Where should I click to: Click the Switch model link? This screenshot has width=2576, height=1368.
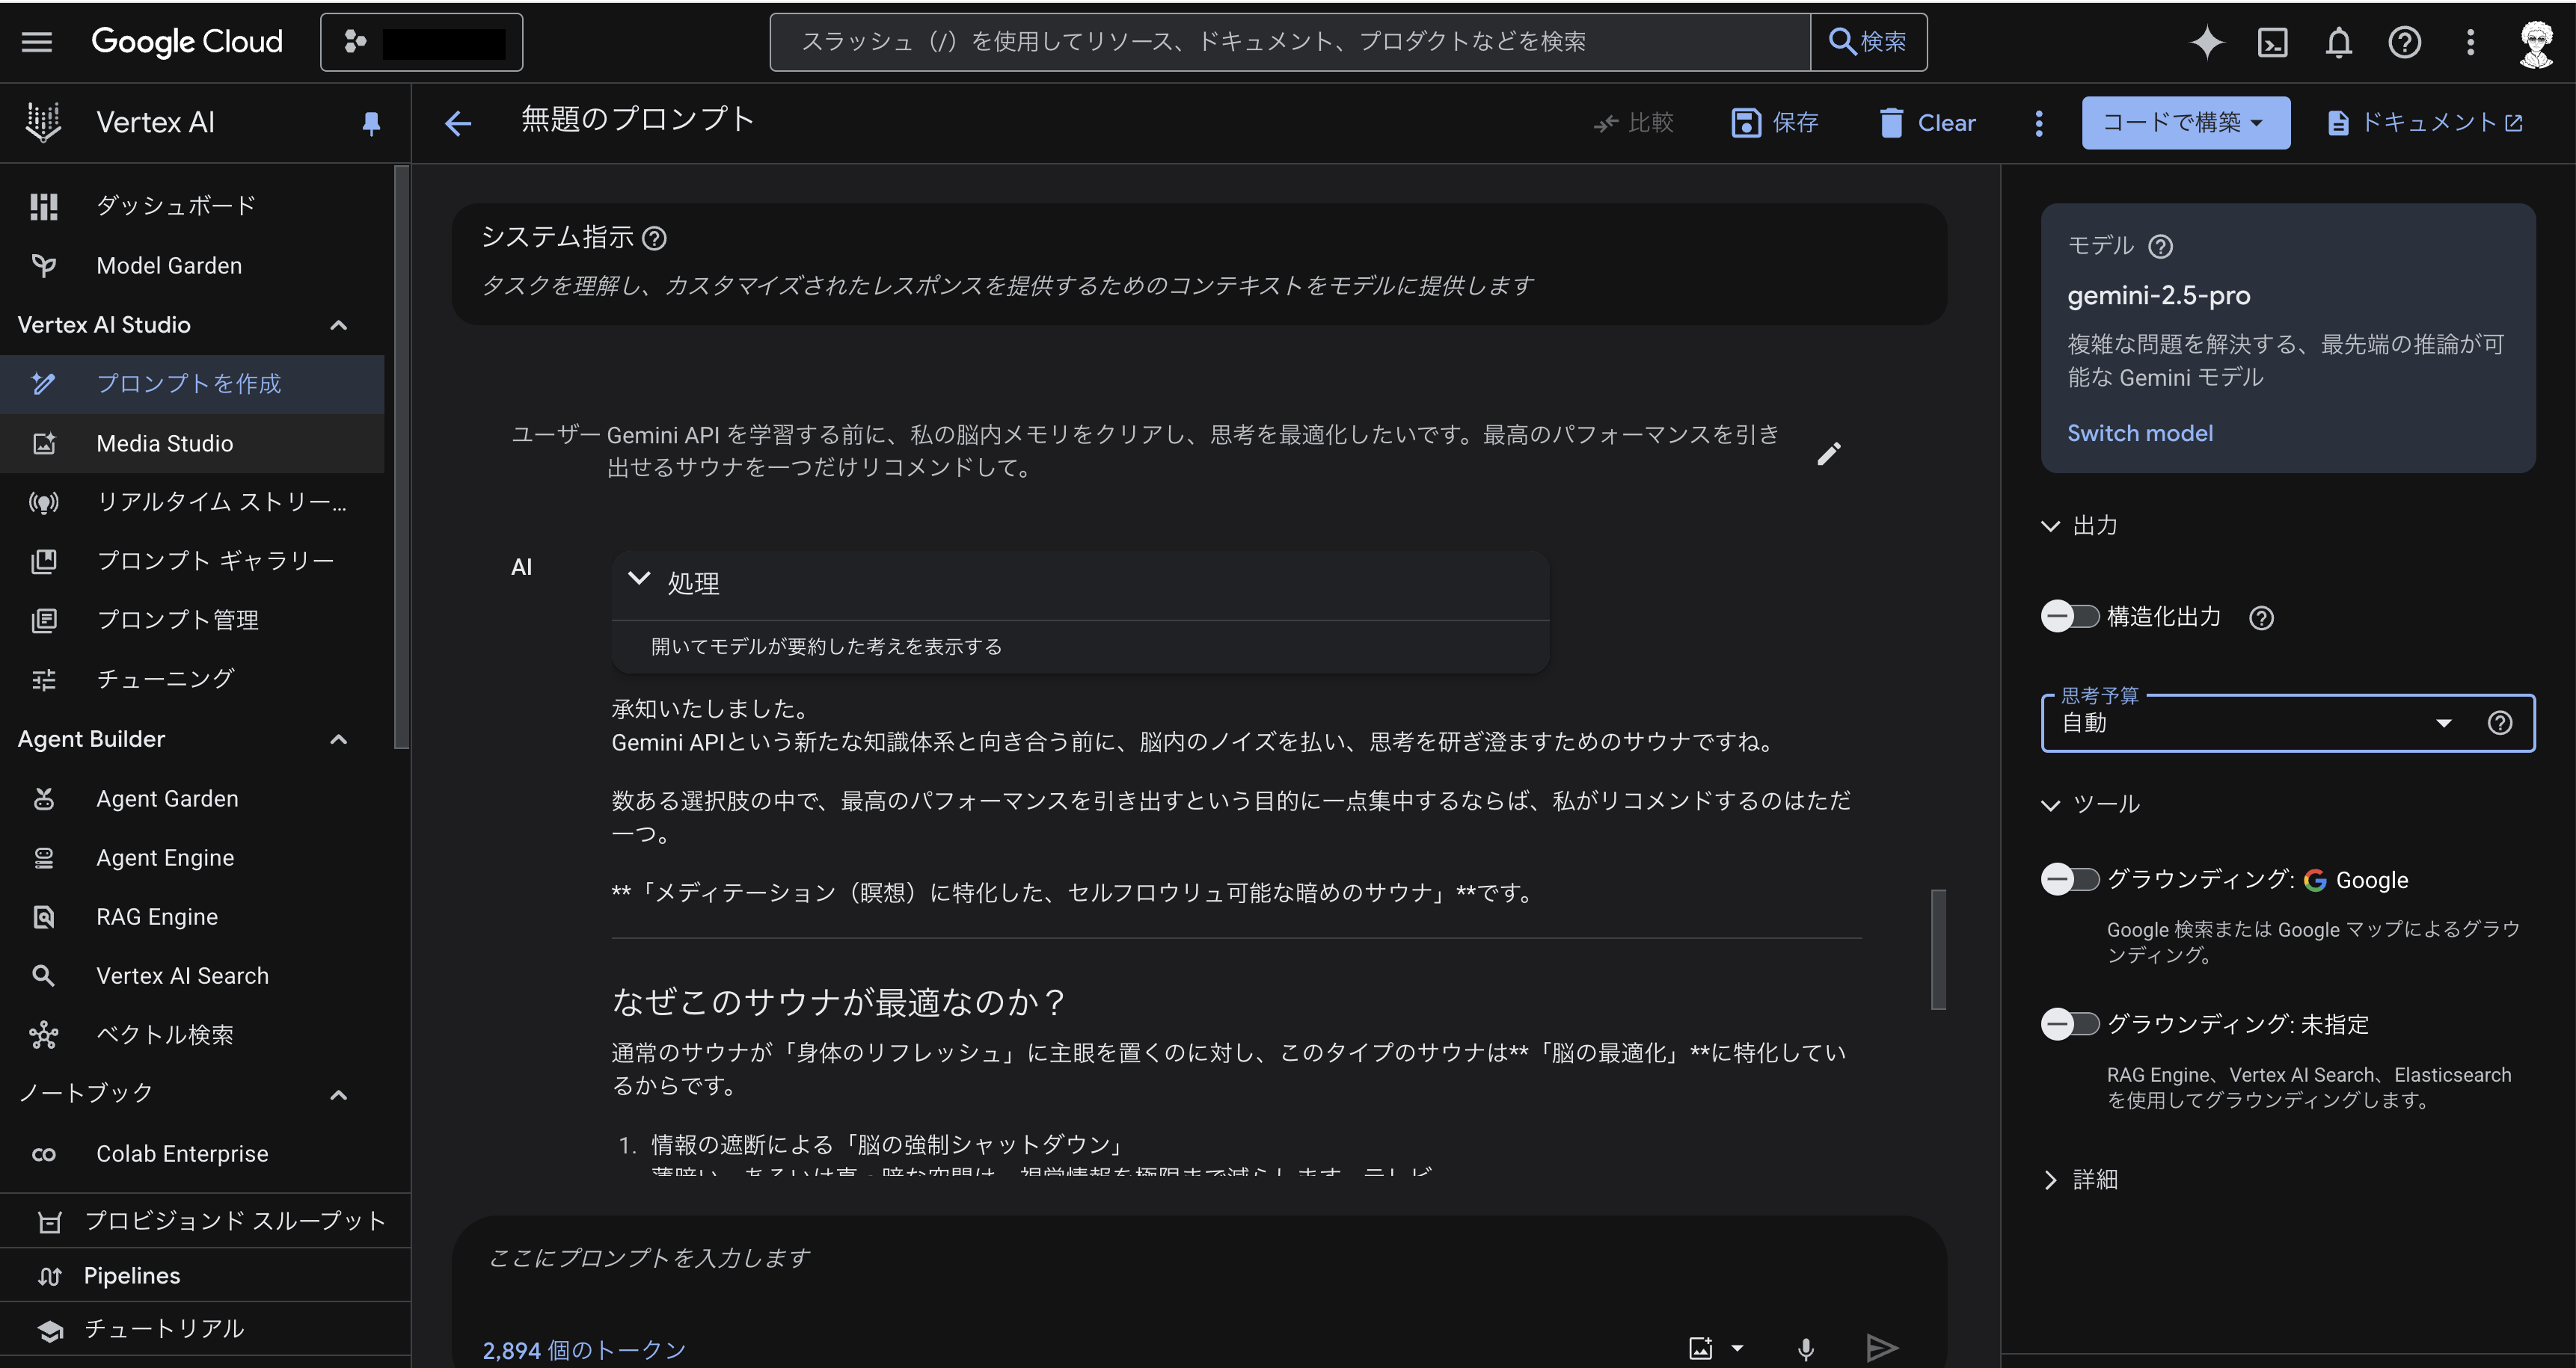tap(2139, 433)
